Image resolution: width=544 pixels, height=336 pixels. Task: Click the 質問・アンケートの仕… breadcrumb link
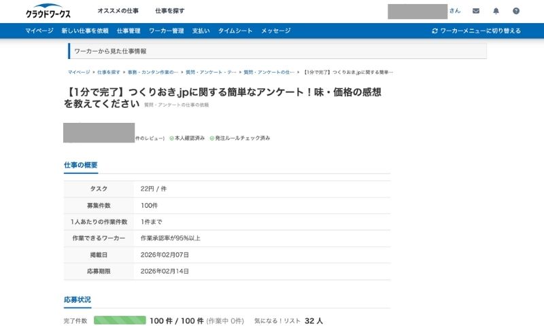(269, 72)
